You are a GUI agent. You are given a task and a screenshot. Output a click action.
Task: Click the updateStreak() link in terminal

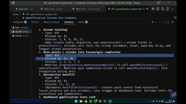click(x=111, y=42)
